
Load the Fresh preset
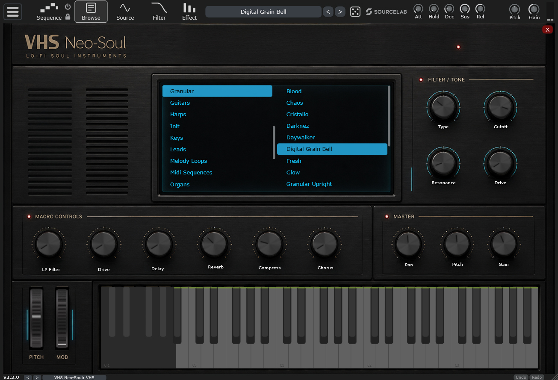click(332, 161)
